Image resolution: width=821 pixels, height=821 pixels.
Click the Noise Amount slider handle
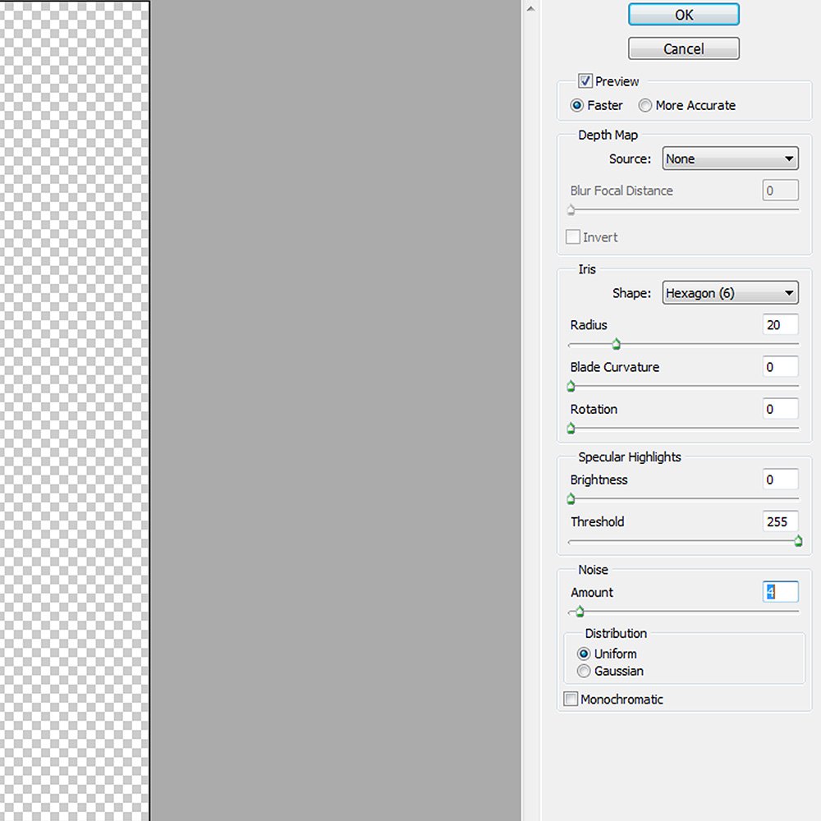coord(580,612)
